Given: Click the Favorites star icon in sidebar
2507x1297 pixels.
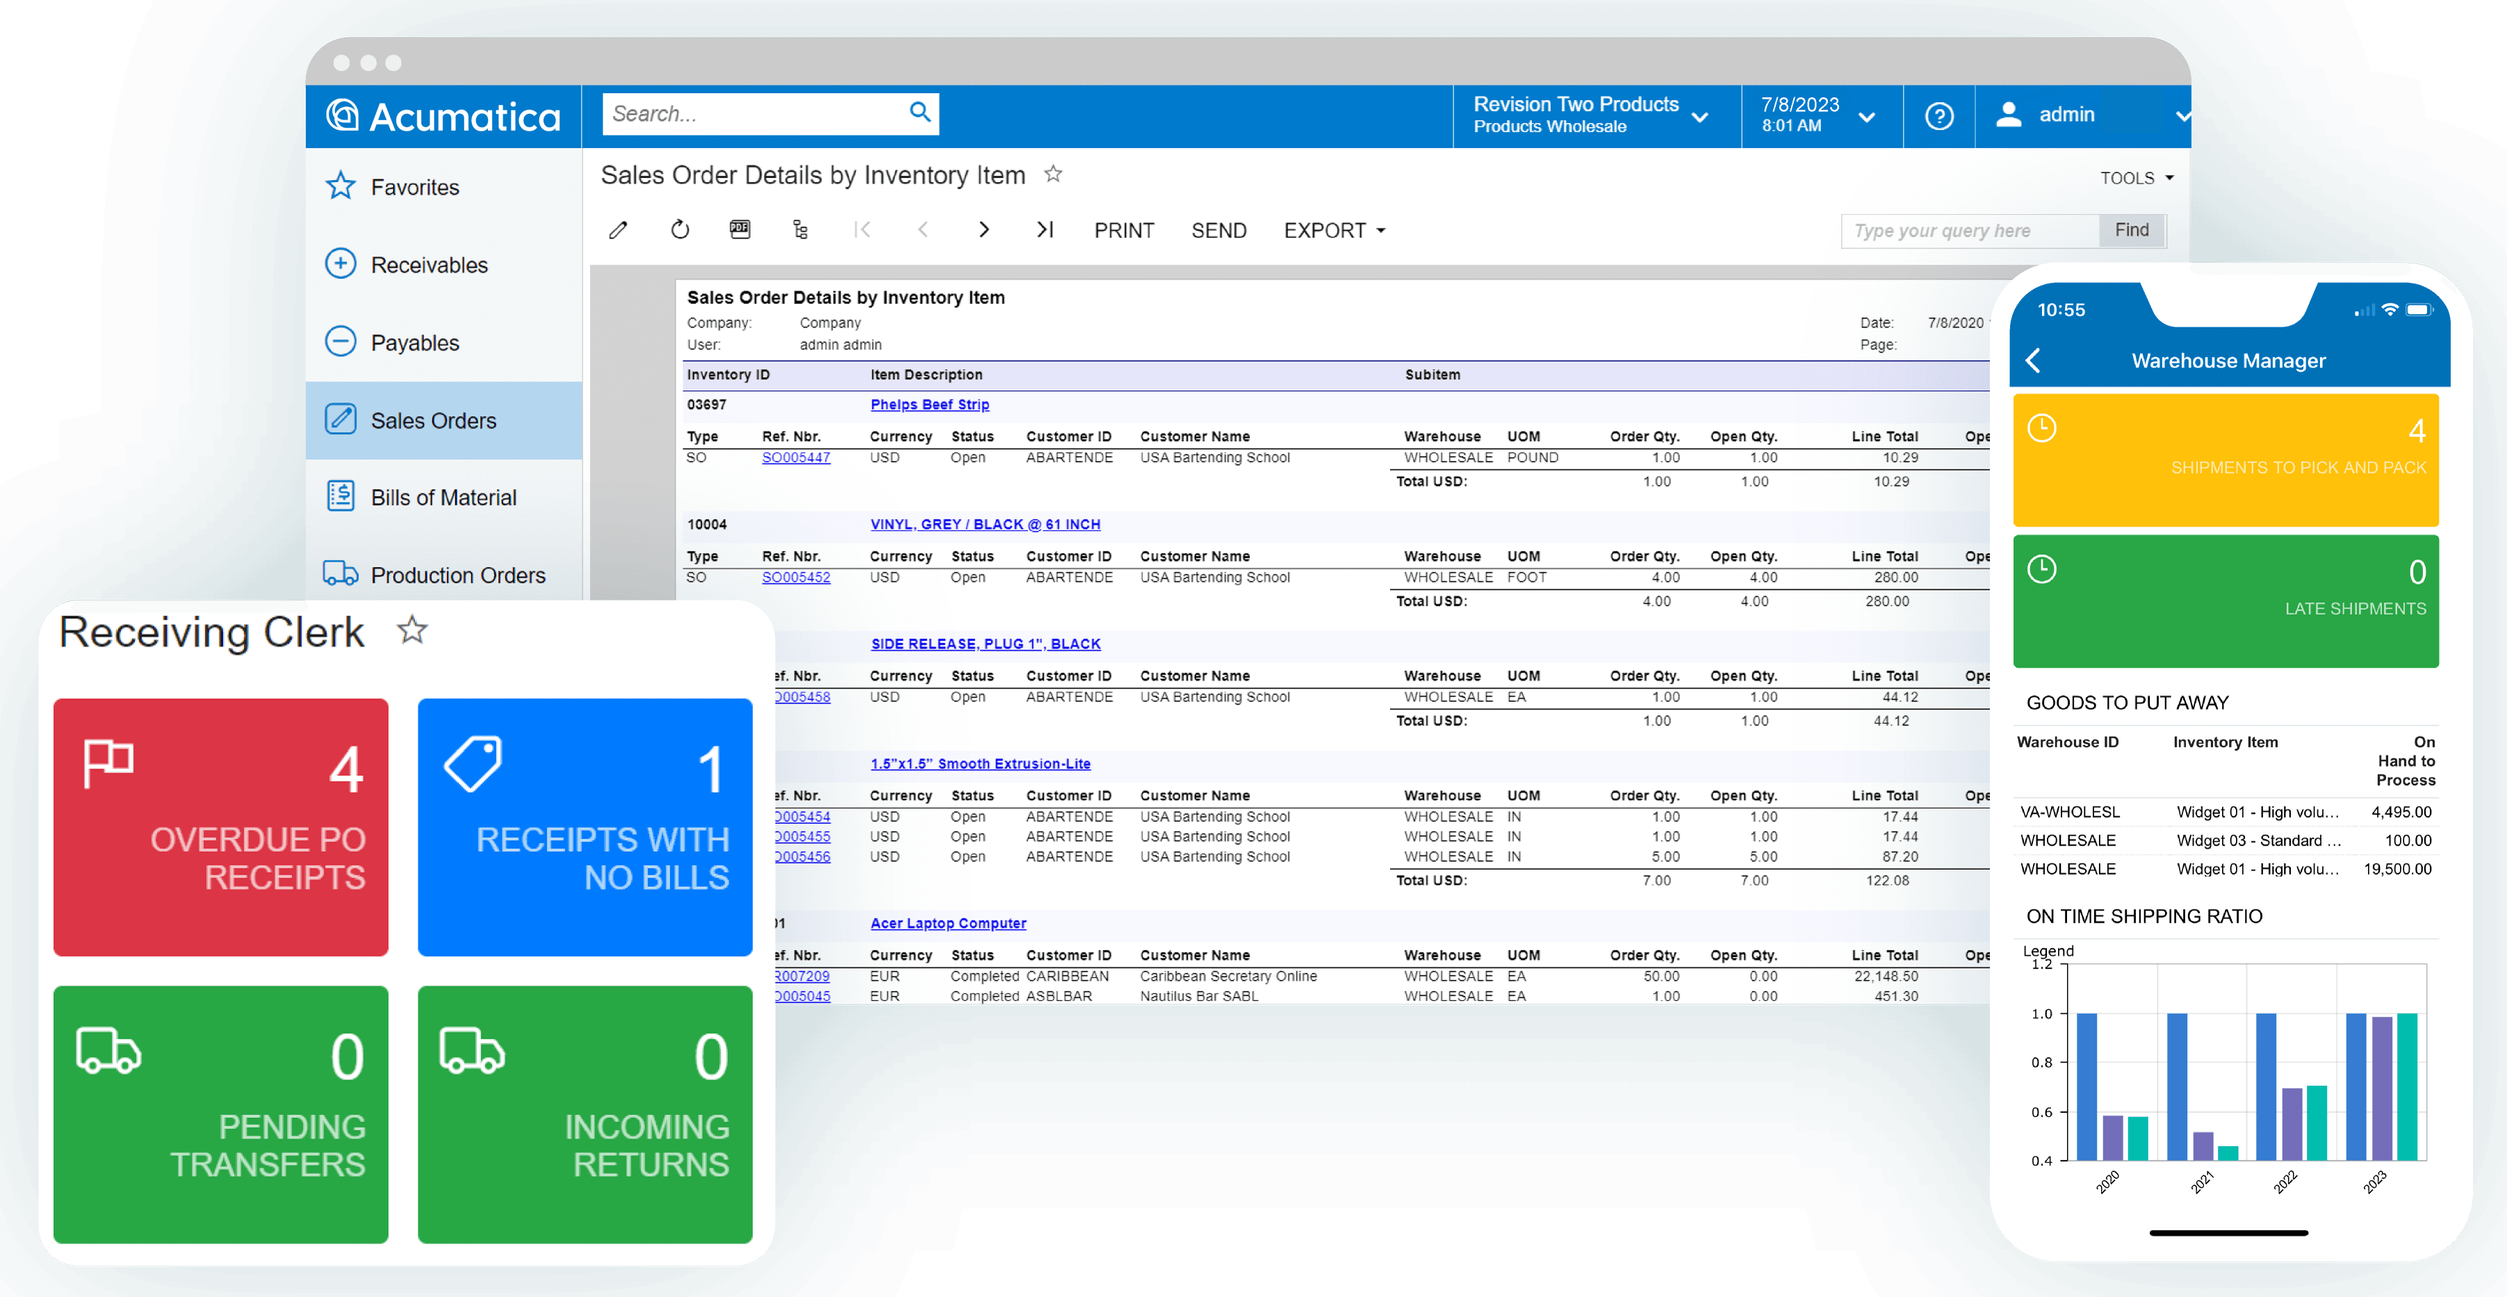Looking at the screenshot, I should (x=341, y=186).
